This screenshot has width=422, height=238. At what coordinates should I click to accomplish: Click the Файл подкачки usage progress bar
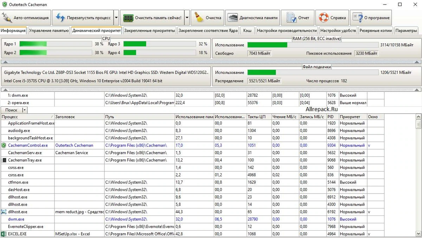coord(313,72)
